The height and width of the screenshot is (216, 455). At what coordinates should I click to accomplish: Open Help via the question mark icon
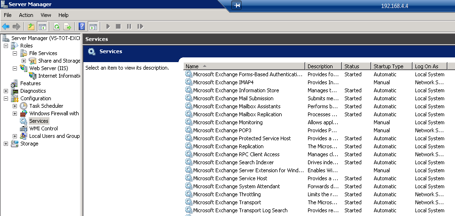82,27
